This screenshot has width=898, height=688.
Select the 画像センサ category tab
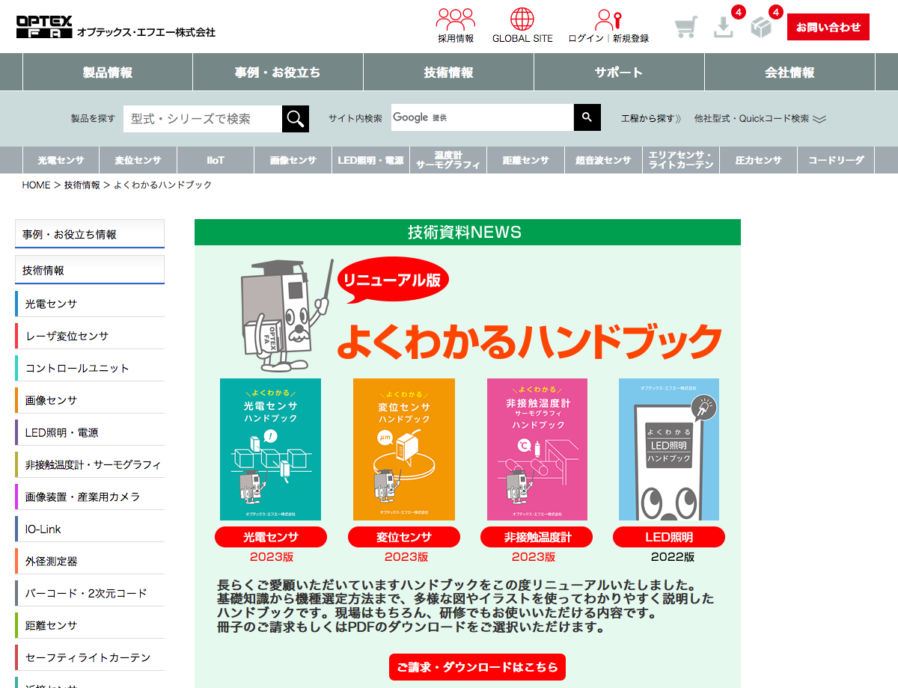tap(293, 160)
